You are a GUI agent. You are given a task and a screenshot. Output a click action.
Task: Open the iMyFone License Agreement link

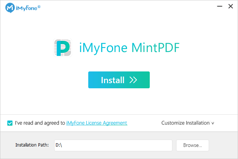[x=97, y=123]
